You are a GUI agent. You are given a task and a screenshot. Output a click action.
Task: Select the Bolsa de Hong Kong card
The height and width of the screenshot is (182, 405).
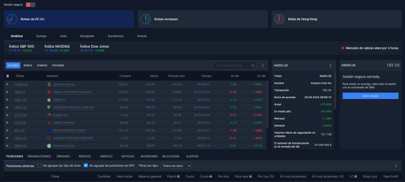pos(337,19)
